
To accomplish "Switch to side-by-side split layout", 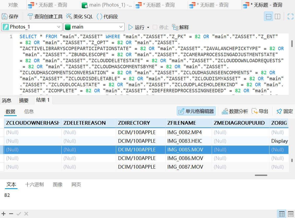I will [x=278, y=16].
